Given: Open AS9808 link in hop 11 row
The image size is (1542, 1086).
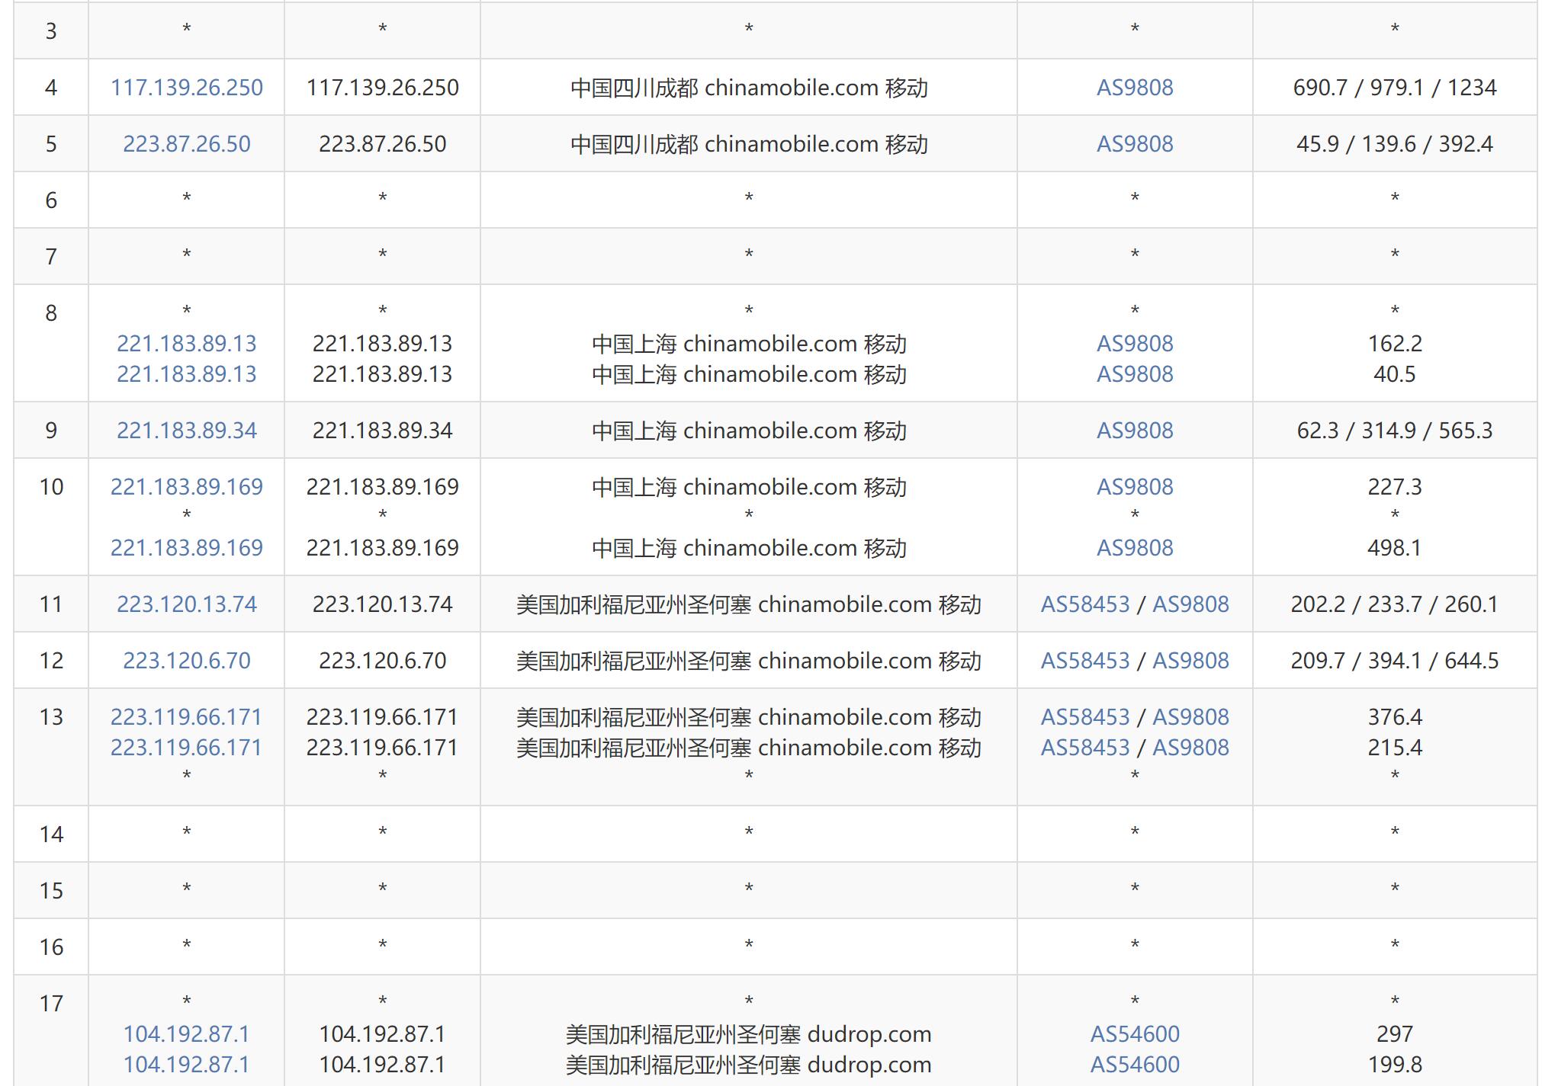Looking at the screenshot, I should pyautogui.click(x=1190, y=604).
